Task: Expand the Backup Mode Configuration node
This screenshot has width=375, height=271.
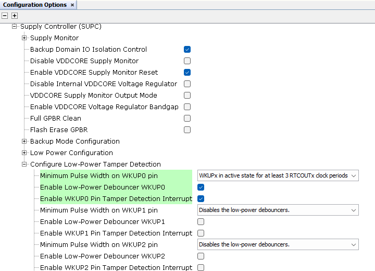Action: (24, 141)
